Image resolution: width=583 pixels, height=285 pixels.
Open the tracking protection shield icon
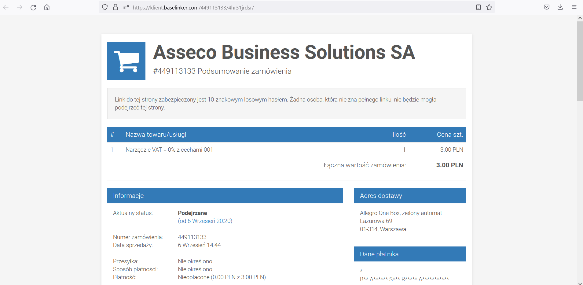(105, 7)
